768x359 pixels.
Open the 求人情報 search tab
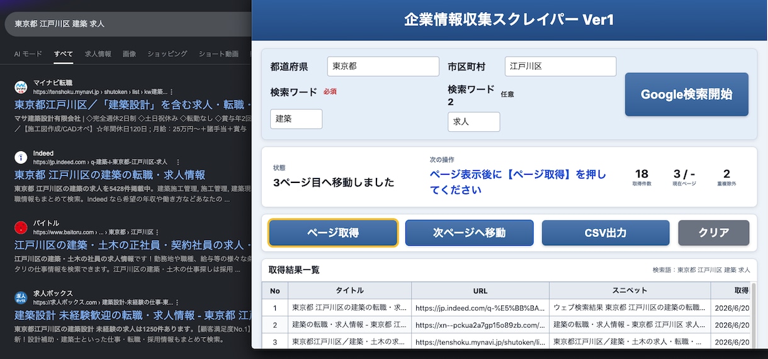click(98, 54)
